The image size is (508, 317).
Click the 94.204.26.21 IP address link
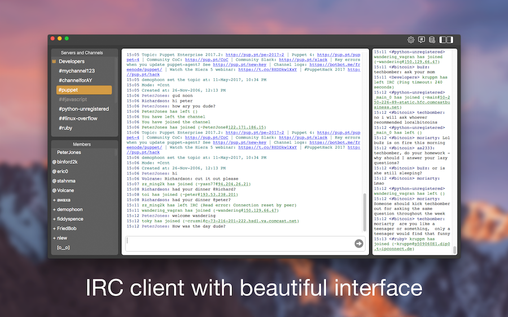tap(233, 184)
